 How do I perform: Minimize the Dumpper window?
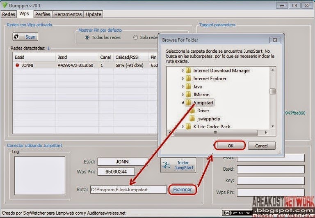point(282,6)
